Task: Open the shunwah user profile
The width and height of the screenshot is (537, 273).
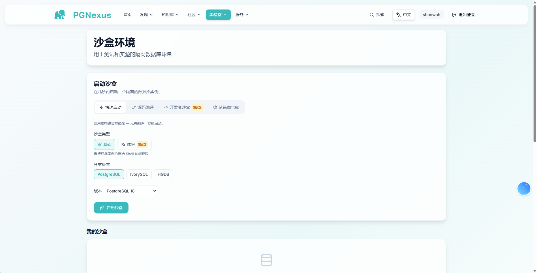Action: (432, 15)
